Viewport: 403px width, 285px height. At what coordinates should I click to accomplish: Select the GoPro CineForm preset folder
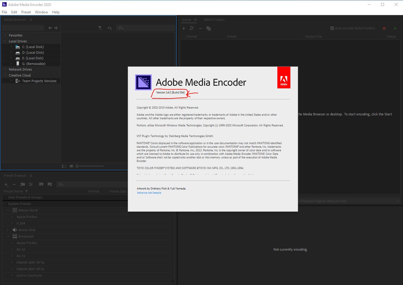[29, 276]
